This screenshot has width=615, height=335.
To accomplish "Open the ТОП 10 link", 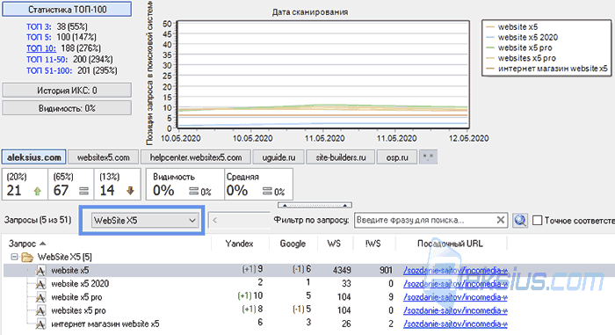I will click(41, 48).
